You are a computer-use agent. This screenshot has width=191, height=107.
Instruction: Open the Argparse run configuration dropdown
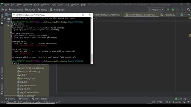pos(156,10)
